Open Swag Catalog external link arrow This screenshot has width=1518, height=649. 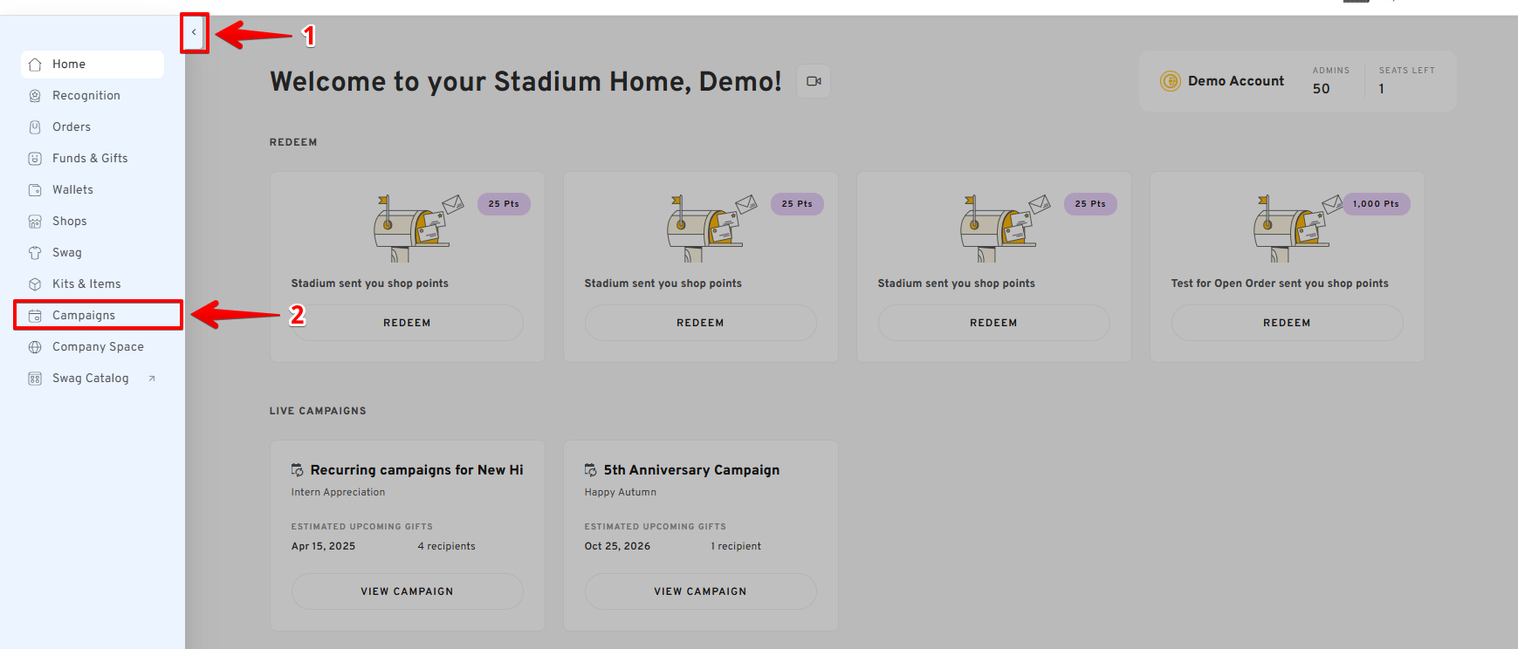pyautogui.click(x=152, y=379)
